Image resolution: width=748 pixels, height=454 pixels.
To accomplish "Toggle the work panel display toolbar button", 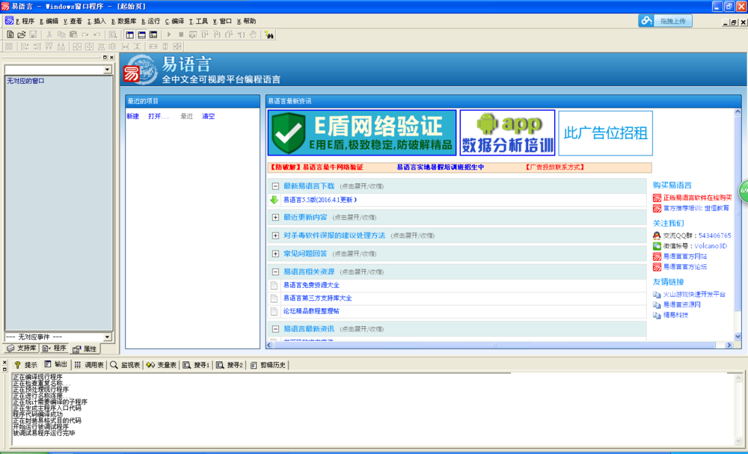I will (x=129, y=35).
